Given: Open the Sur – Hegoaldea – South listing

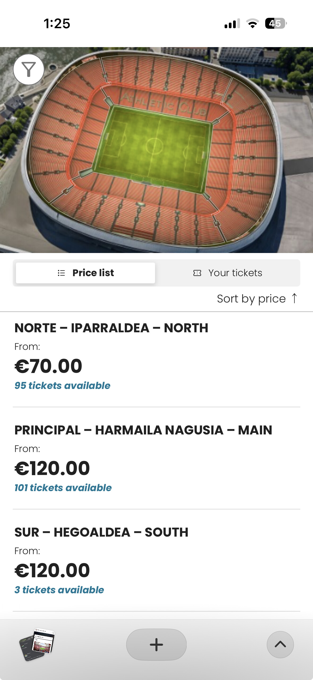Looking at the screenshot, I should (101, 532).
